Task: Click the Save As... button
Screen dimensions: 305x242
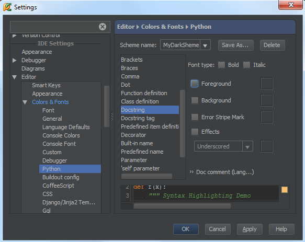Action: (235, 45)
